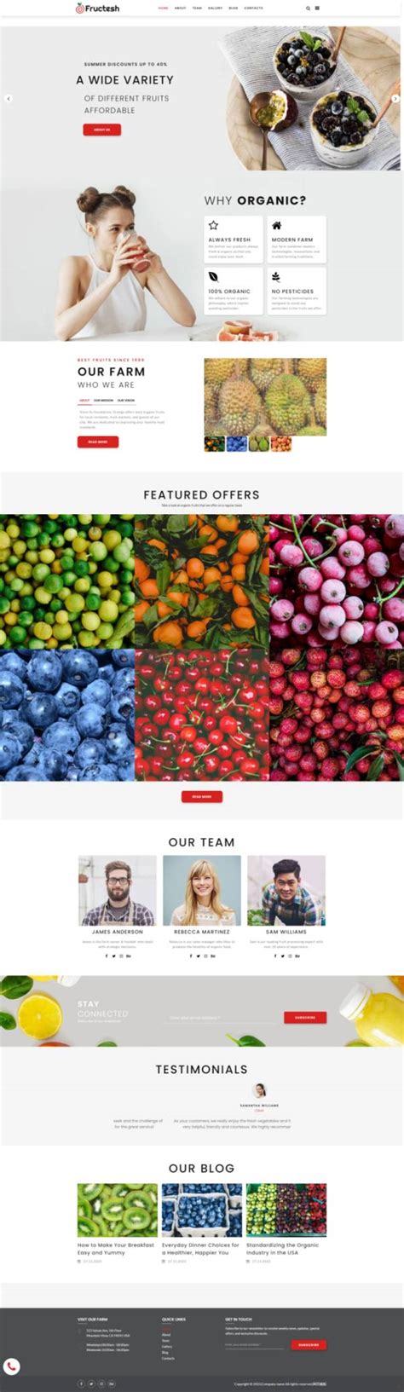This screenshot has width=404, height=1392.
Task: Click the Always Fresh star icon
Action: tap(214, 226)
